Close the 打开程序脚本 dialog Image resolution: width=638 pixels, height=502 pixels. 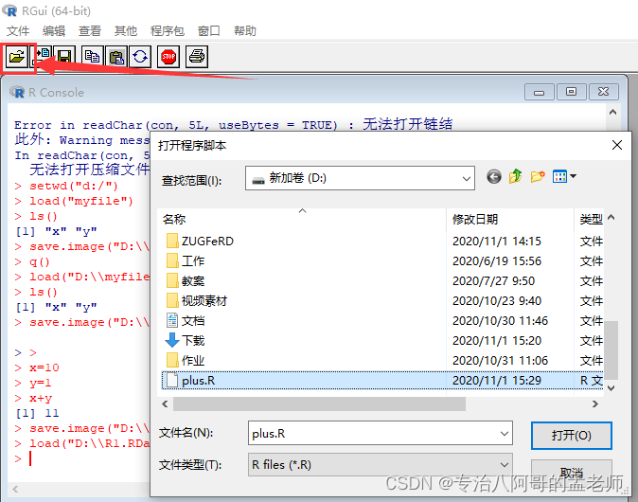[x=617, y=145]
